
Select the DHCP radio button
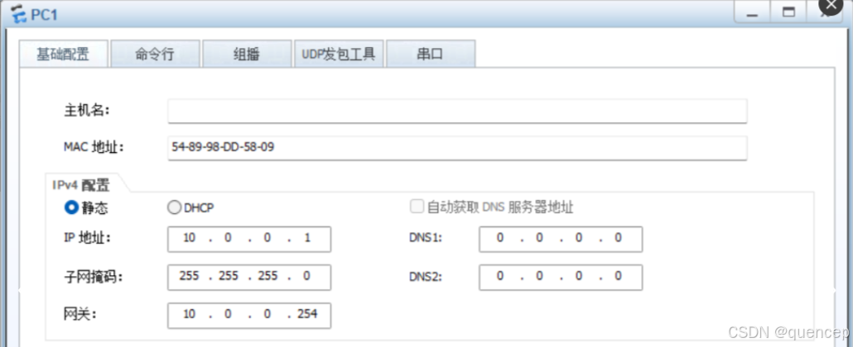click(x=174, y=208)
